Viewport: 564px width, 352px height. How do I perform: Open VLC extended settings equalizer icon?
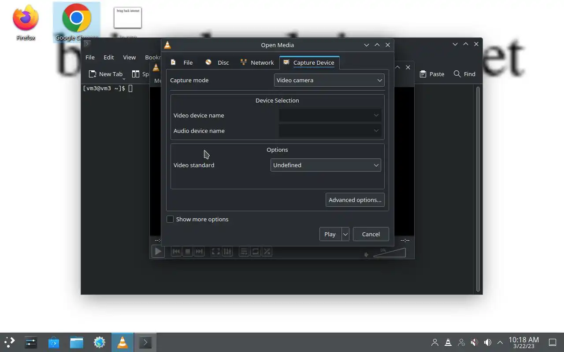(x=227, y=252)
